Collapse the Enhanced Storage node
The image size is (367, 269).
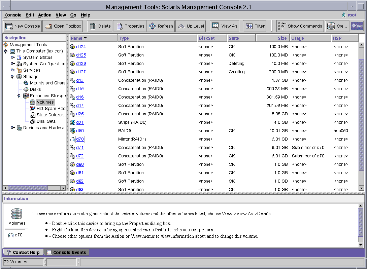(18, 95)
